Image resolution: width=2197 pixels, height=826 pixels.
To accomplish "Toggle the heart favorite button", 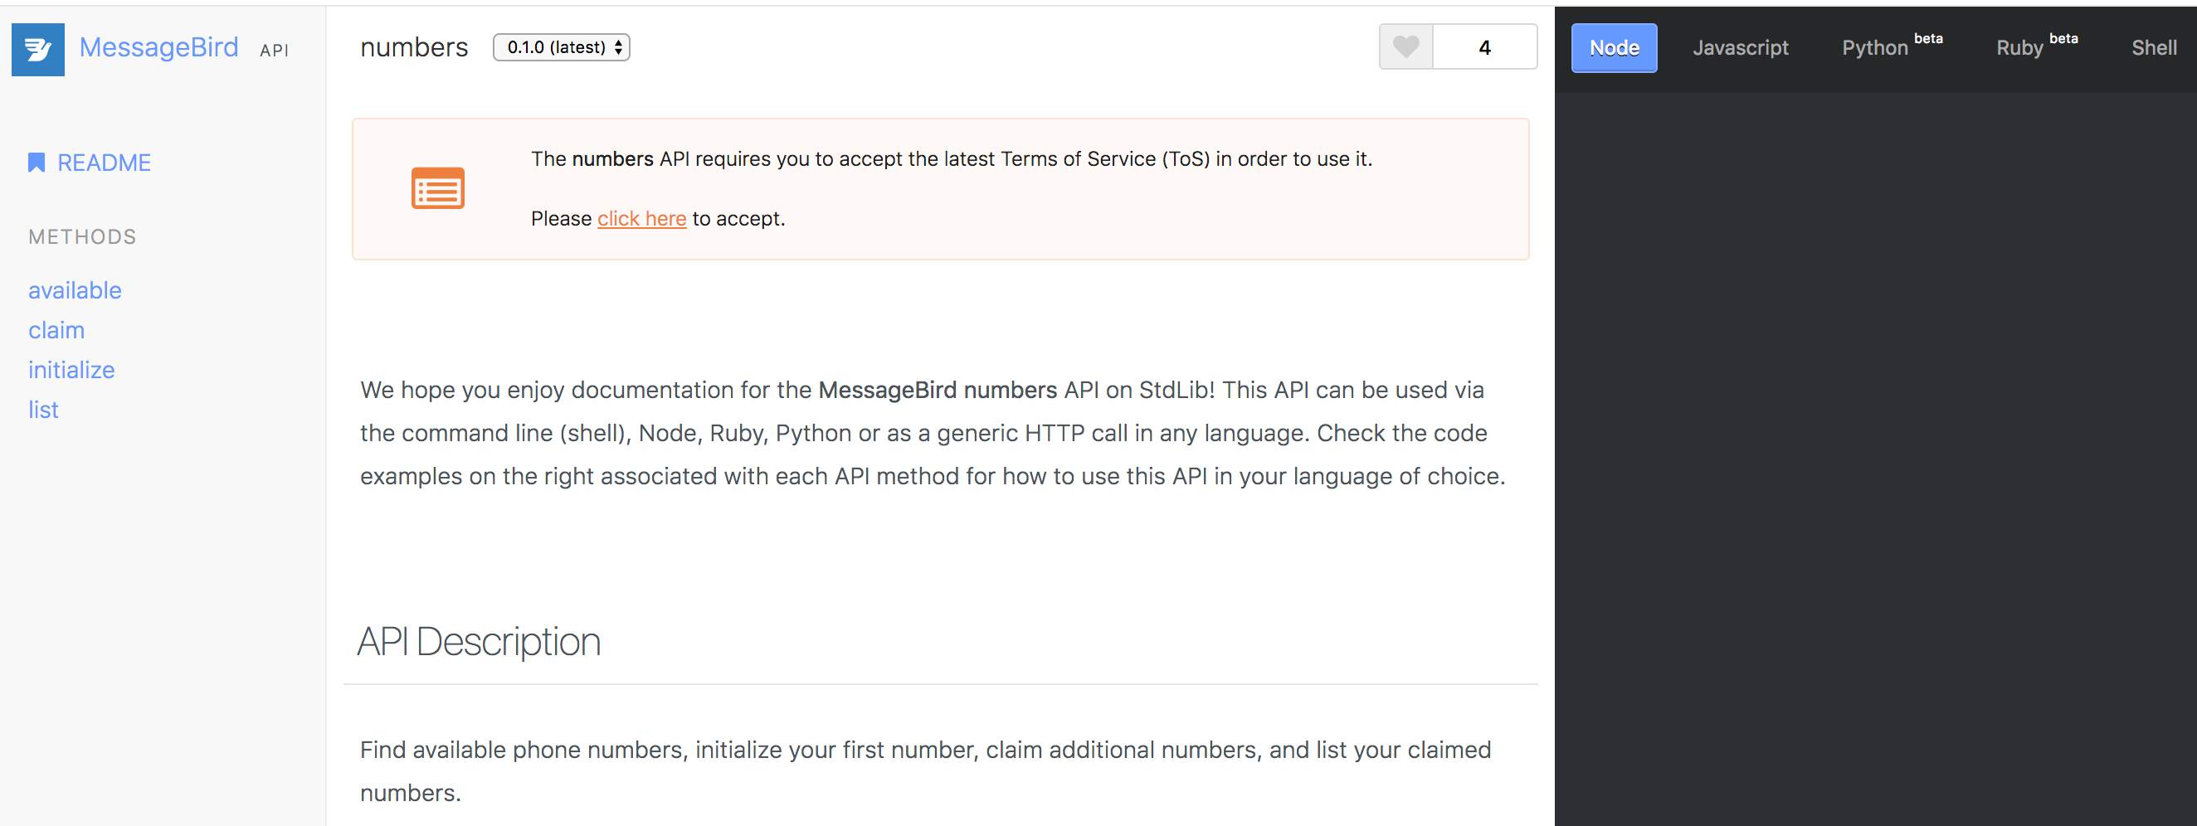I will click(1404, 46).
